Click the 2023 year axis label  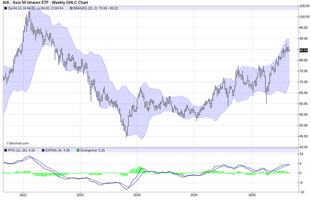click(x=137, y=195)
